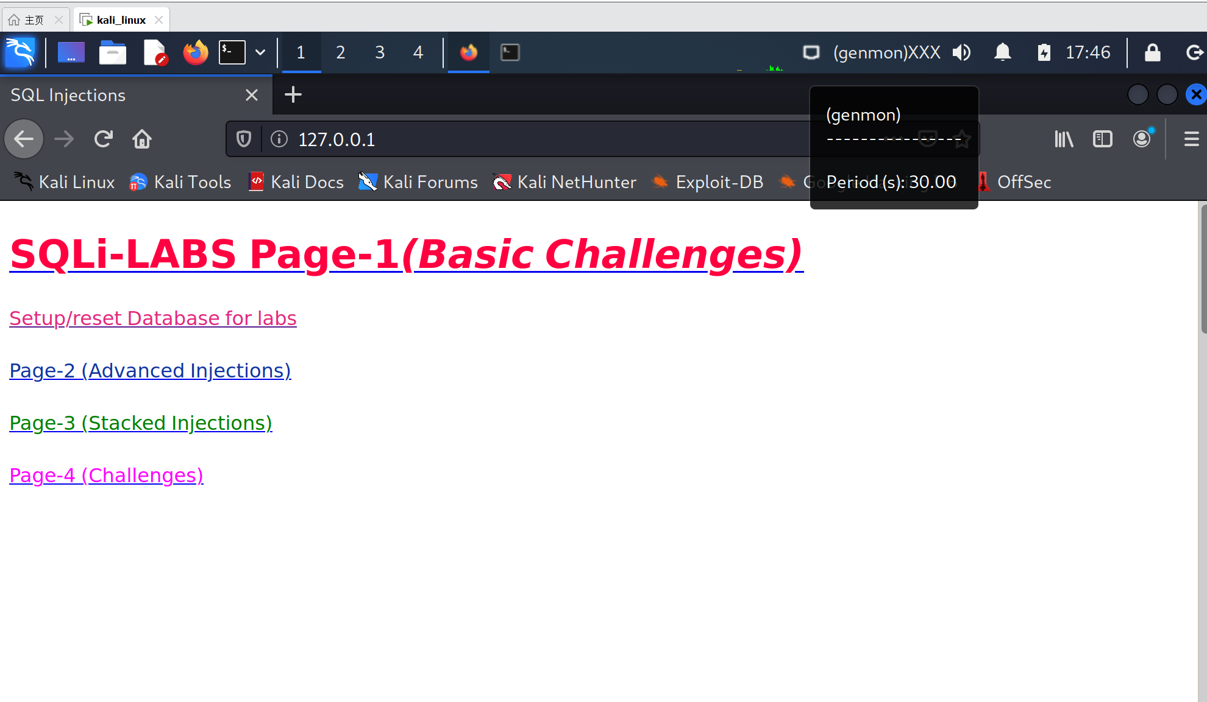Open the Firefox library icon

tap(1064, 139)
